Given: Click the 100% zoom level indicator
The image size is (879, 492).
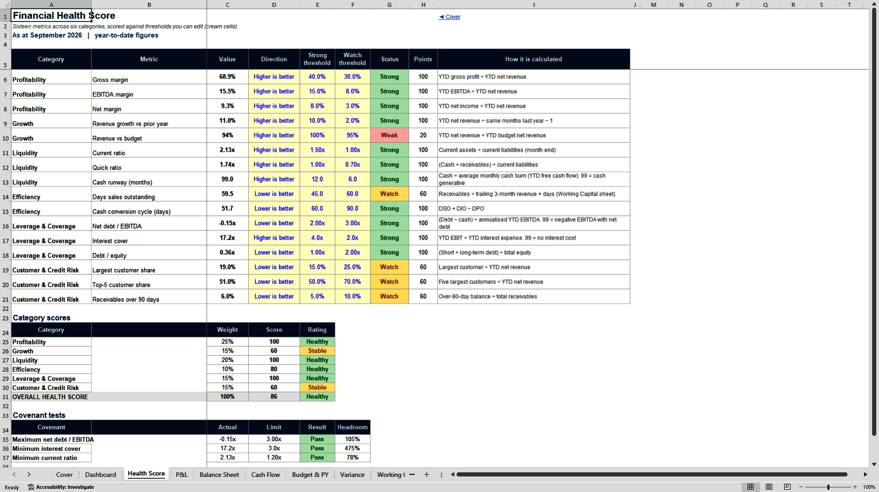Looking at the screenshot, I should (869, 487).
